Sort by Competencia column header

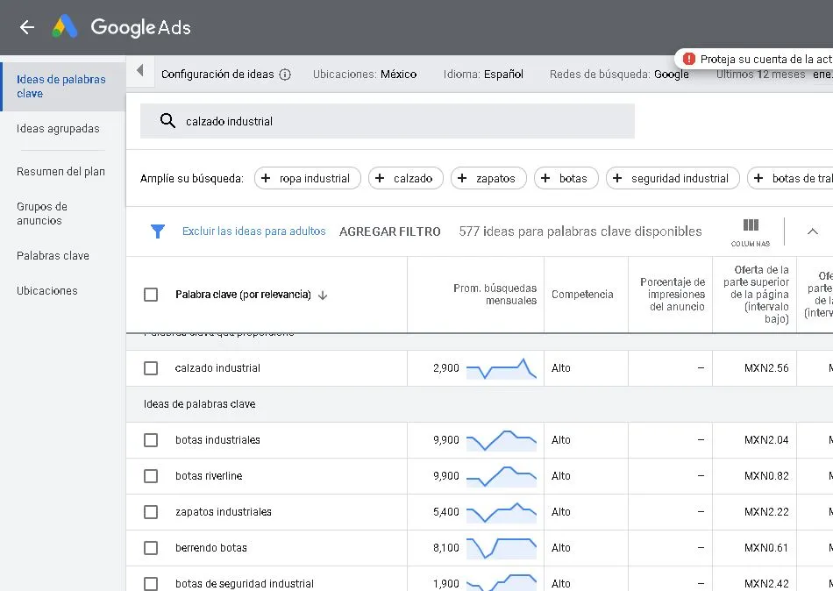point(582,295)
